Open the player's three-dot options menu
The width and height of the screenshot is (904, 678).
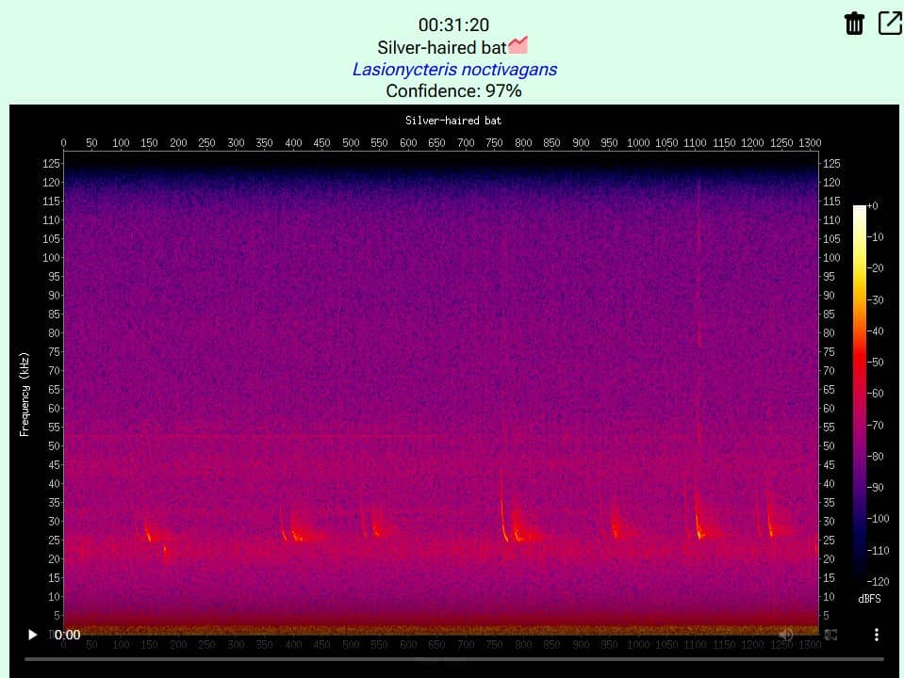[877, 635]
